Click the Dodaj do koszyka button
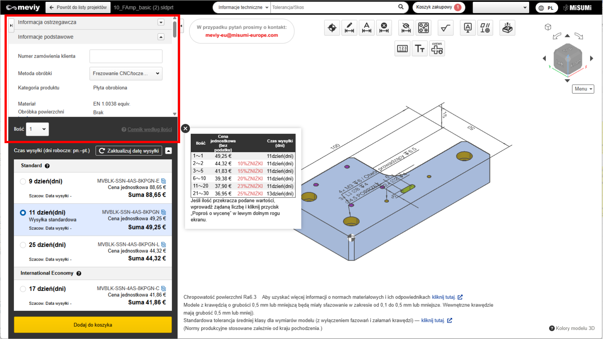The width and height of the screenshot is (603, 339). [93, 325]
